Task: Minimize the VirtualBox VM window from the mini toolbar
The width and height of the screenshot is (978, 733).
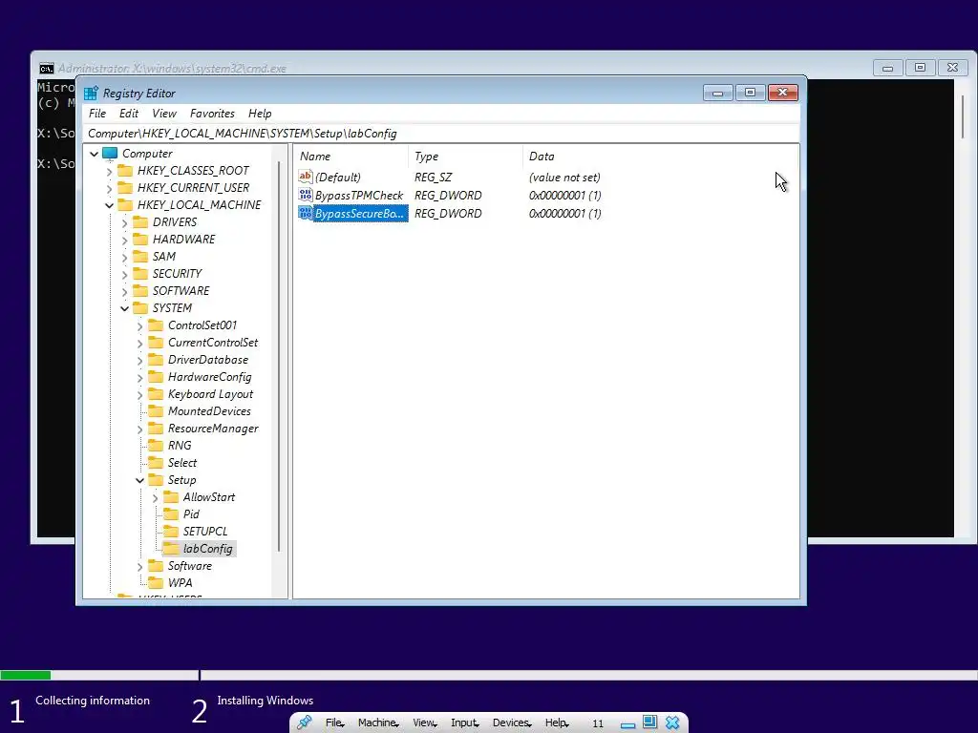Action: (627, 723)
